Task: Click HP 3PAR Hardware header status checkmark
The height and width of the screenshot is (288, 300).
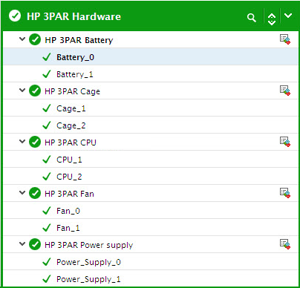Action: (15, 16)
